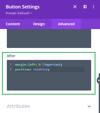Switch to the Design tab

tap(39, 24)
